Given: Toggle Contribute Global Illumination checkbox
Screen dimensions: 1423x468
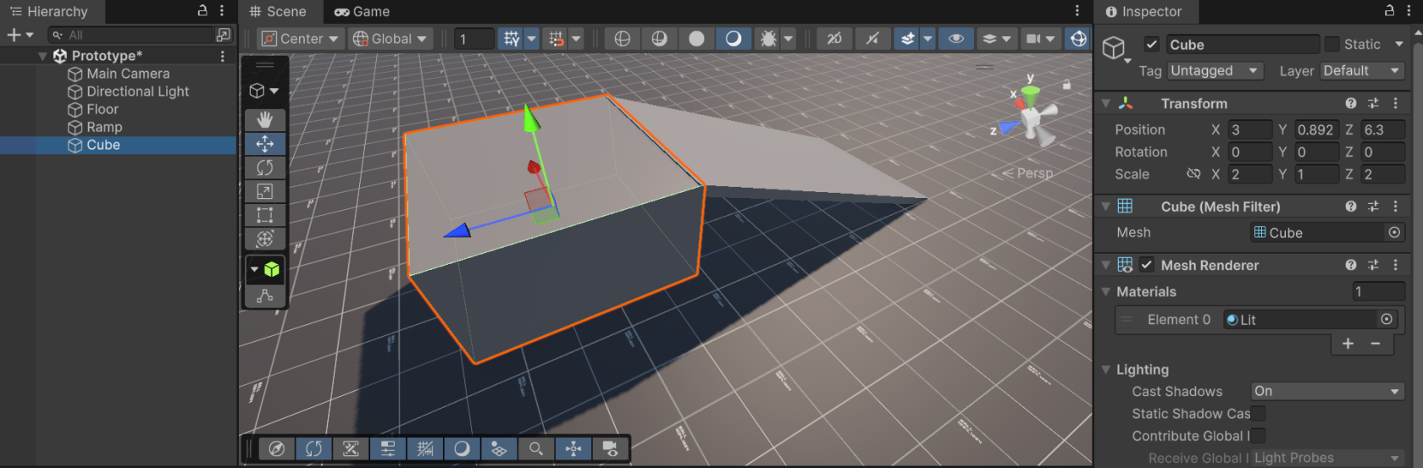Looking at the screenshot, I should (x=1259, y=435).
